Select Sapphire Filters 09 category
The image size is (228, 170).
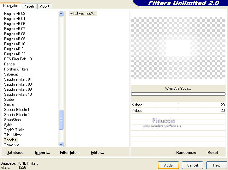pos(18,89)
